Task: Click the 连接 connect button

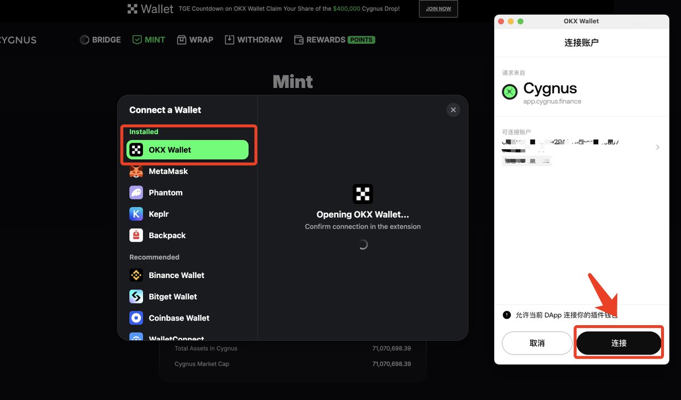Action: click(x=619, y=343)
